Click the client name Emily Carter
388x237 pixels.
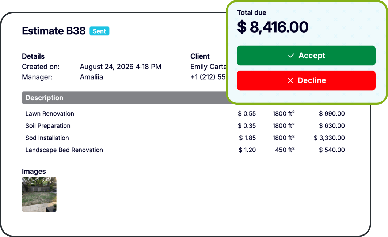[x=208, y=67]
